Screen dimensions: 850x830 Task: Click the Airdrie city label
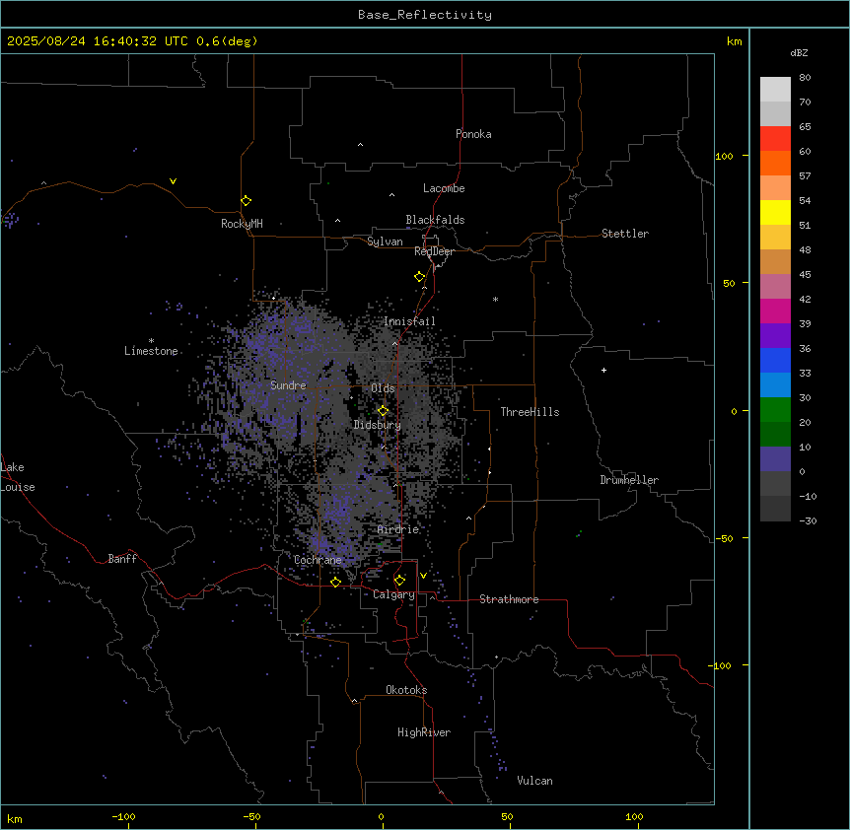click(x=398, y=529)
